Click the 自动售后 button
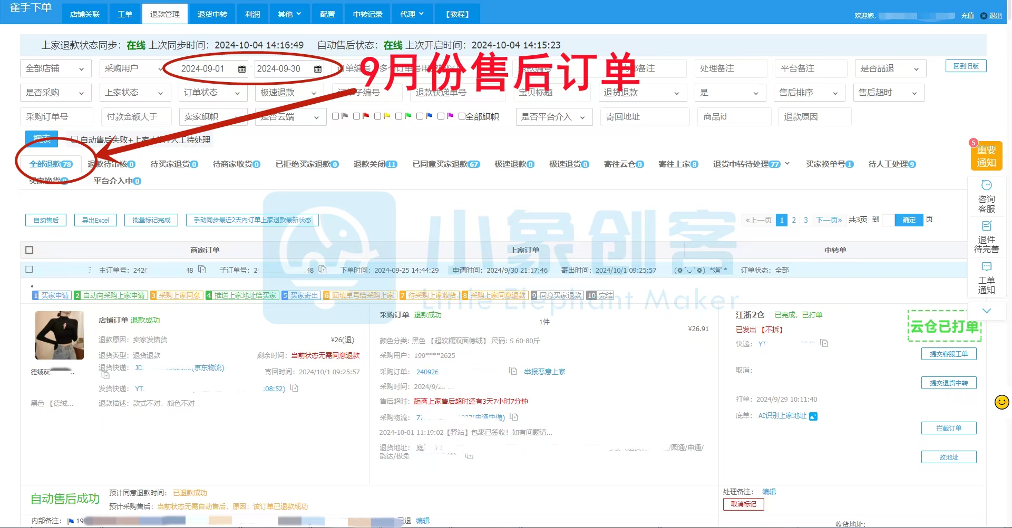The image size is (1012, 528). point(46,220)
